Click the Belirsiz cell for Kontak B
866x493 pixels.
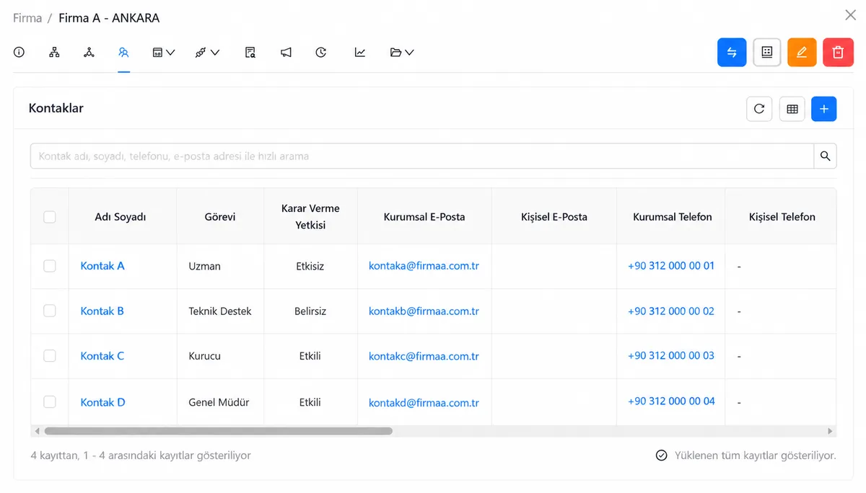(310, 311)
